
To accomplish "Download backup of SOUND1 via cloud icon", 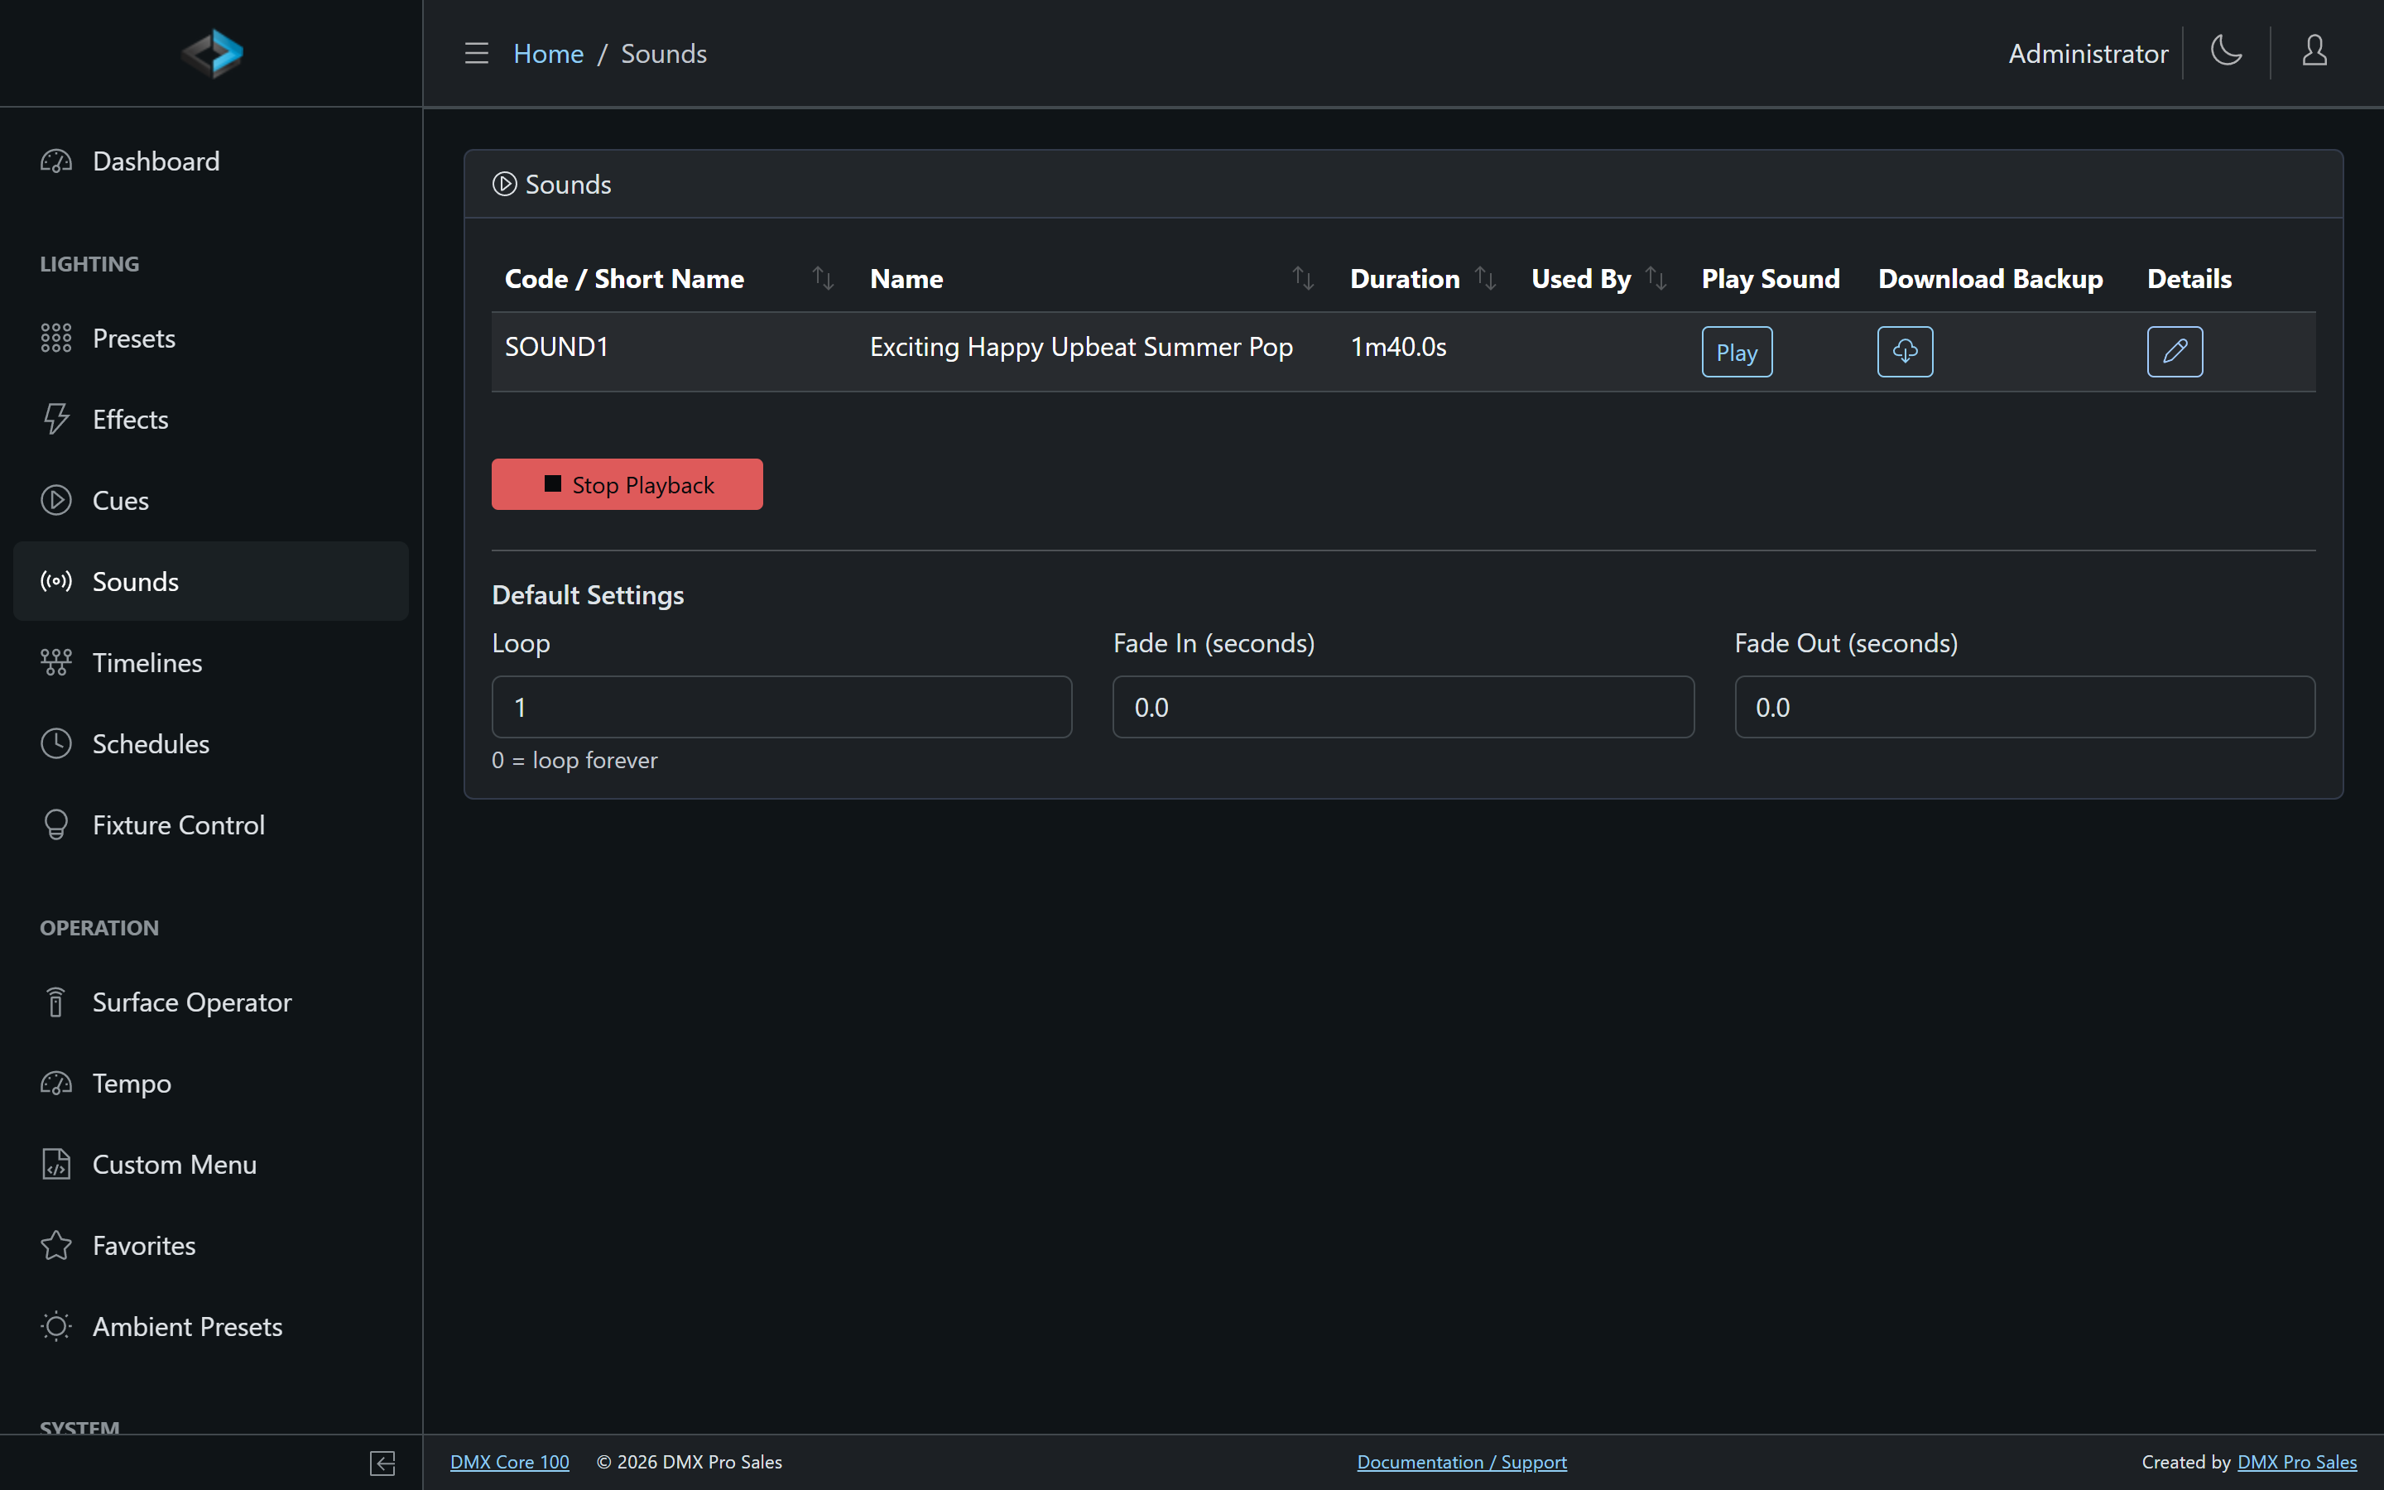I will point(1904,352).
